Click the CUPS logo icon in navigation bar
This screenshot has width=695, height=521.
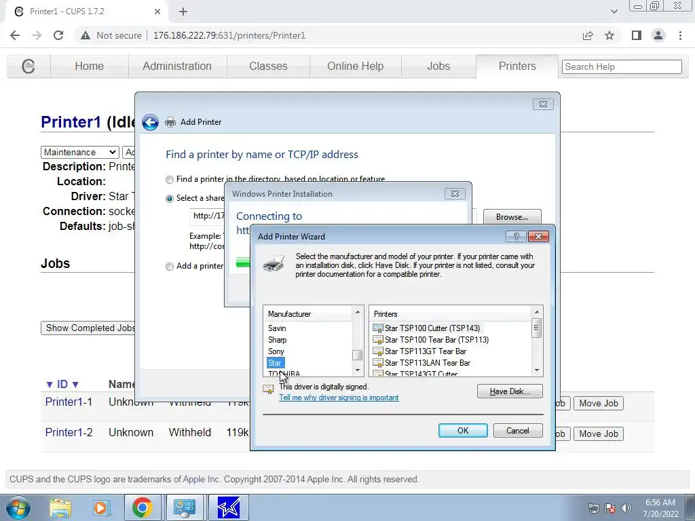[29, 66]
